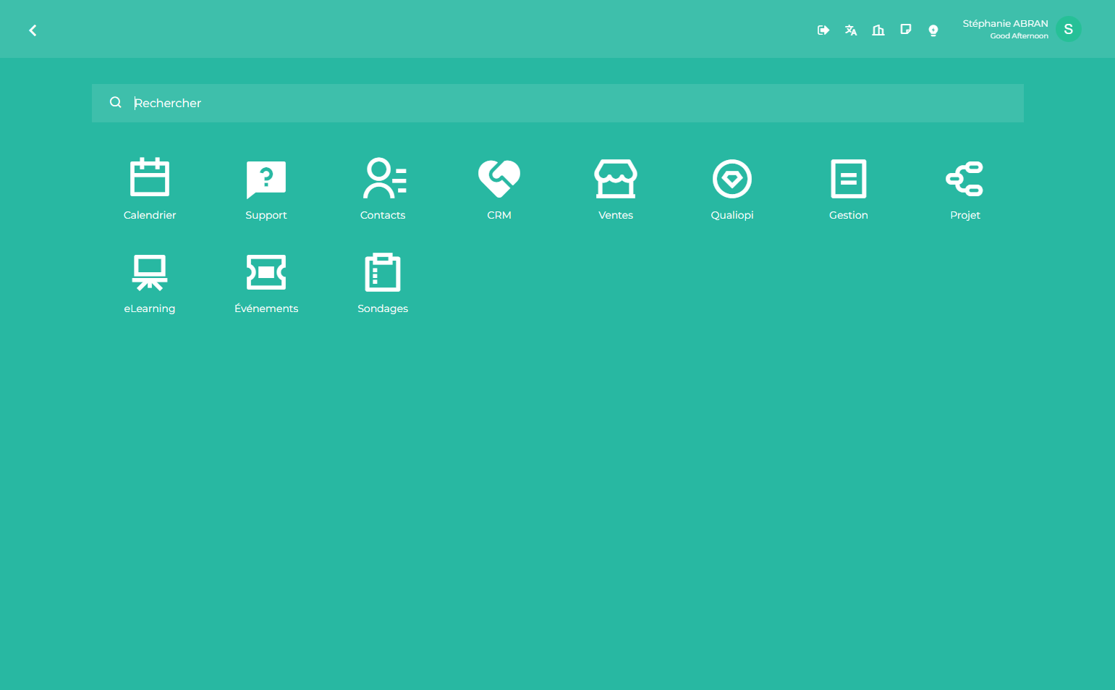
Task: Launch the Sondages clipboard app
Action: [x=383, y=282]
